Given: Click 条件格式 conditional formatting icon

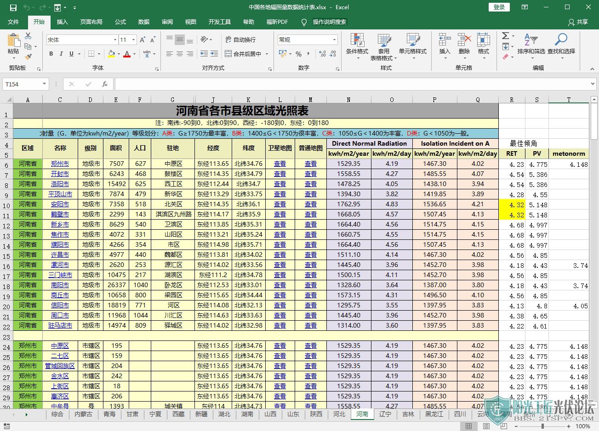Looking at the screenshot, I should [357, 40].
